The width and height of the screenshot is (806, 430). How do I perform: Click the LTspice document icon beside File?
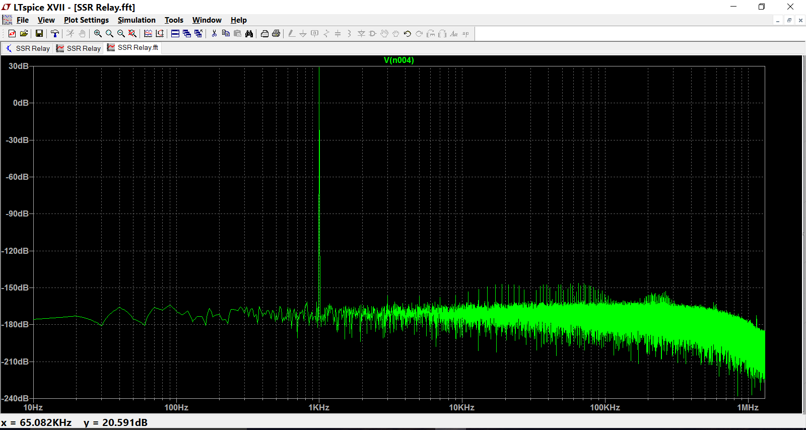[x=7, y=20]
